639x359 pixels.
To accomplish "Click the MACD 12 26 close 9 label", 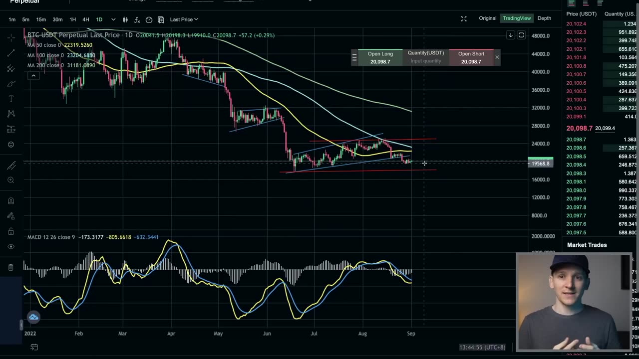I will click(x=51, y=237).
